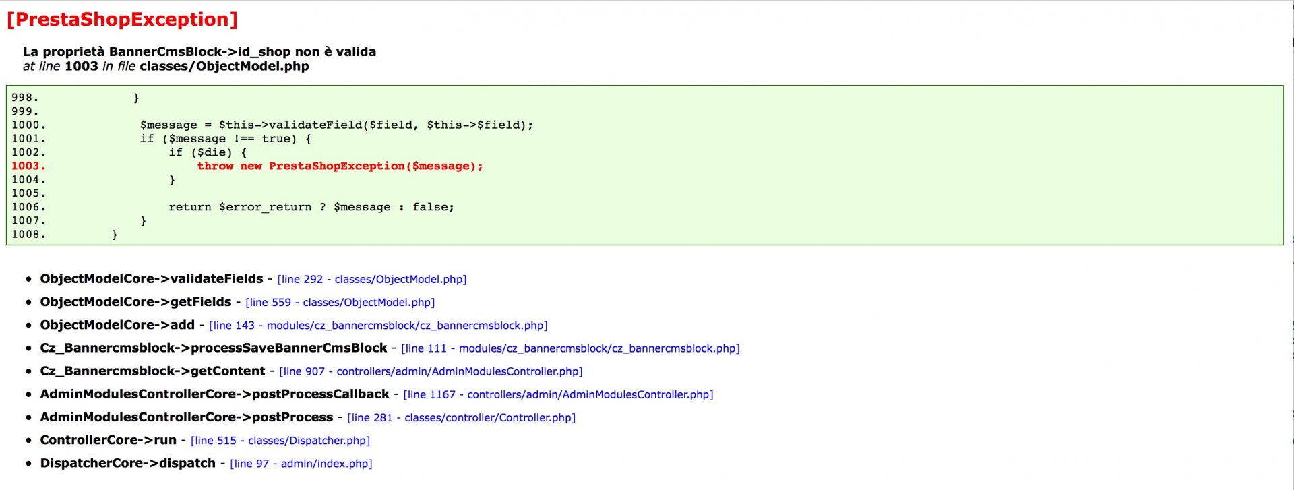
Task: Click the [PrestaShopException] heading
Action: [123, 19]
